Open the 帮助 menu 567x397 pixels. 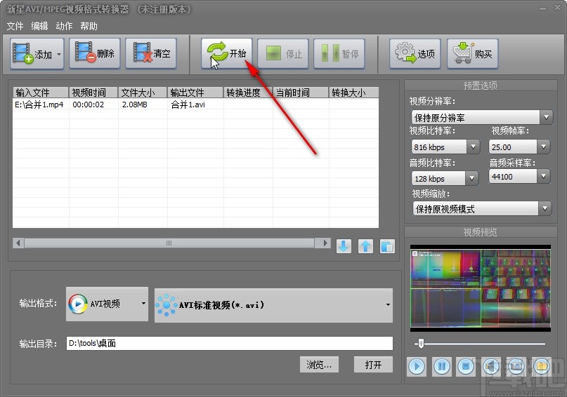[x=89, y=26]
